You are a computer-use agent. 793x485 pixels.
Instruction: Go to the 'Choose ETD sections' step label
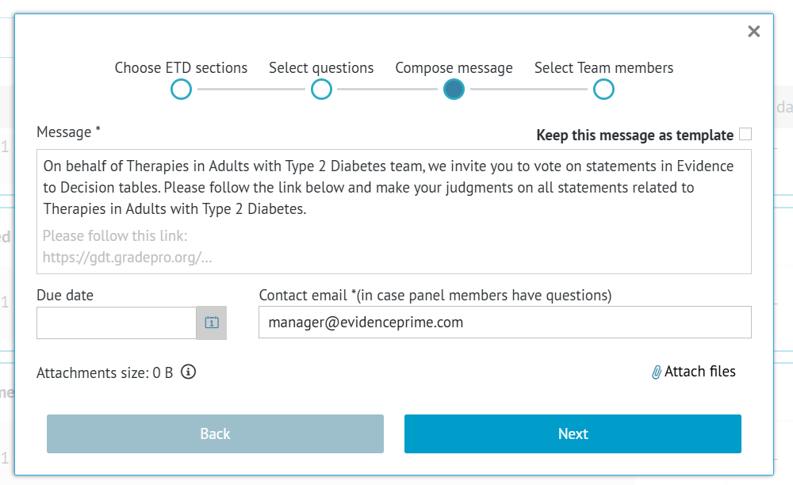pos(181,68)
